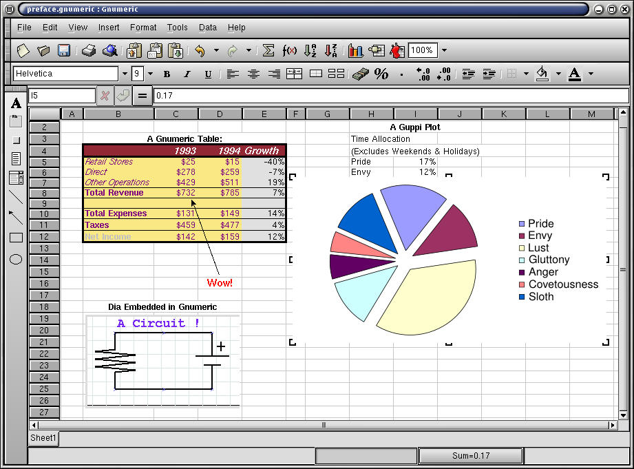Click the paint bucket background color button
634x469 pixels.
(542, 74)
